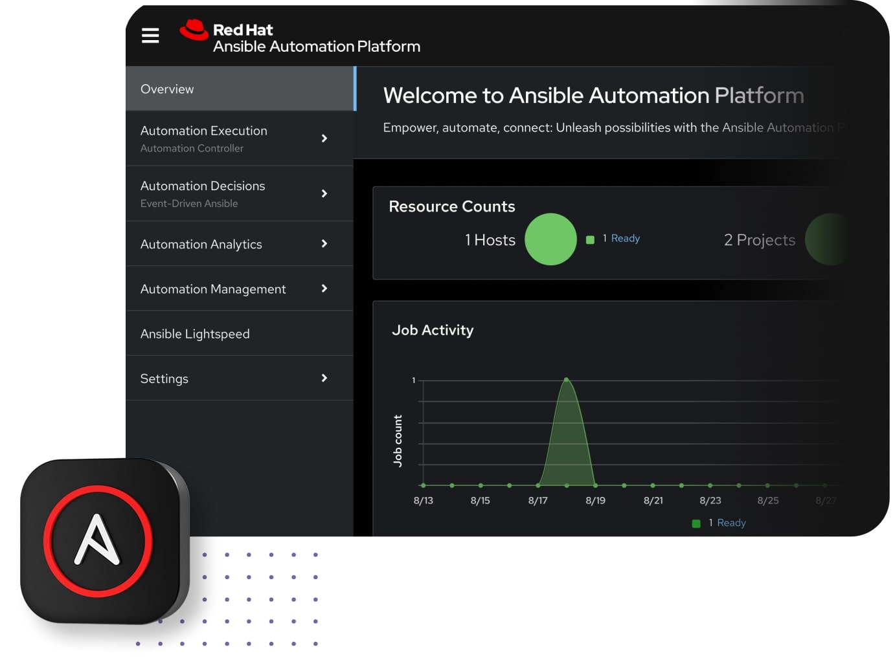Click the green Hosts donut chart
The height and width of the screenshot is (671, 895).
[x=550, y=239]
